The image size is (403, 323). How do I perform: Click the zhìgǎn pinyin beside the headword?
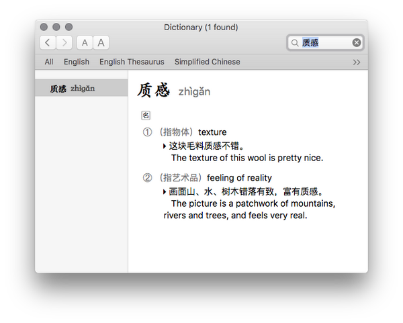tap(194, 92)
